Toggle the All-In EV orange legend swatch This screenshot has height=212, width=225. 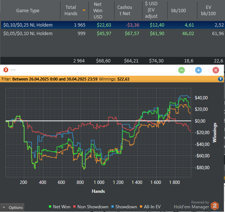pos(141,207)
